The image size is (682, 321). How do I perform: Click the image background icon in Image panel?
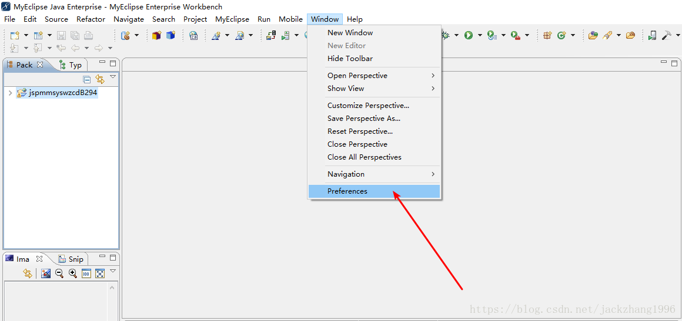pos(46,273)
